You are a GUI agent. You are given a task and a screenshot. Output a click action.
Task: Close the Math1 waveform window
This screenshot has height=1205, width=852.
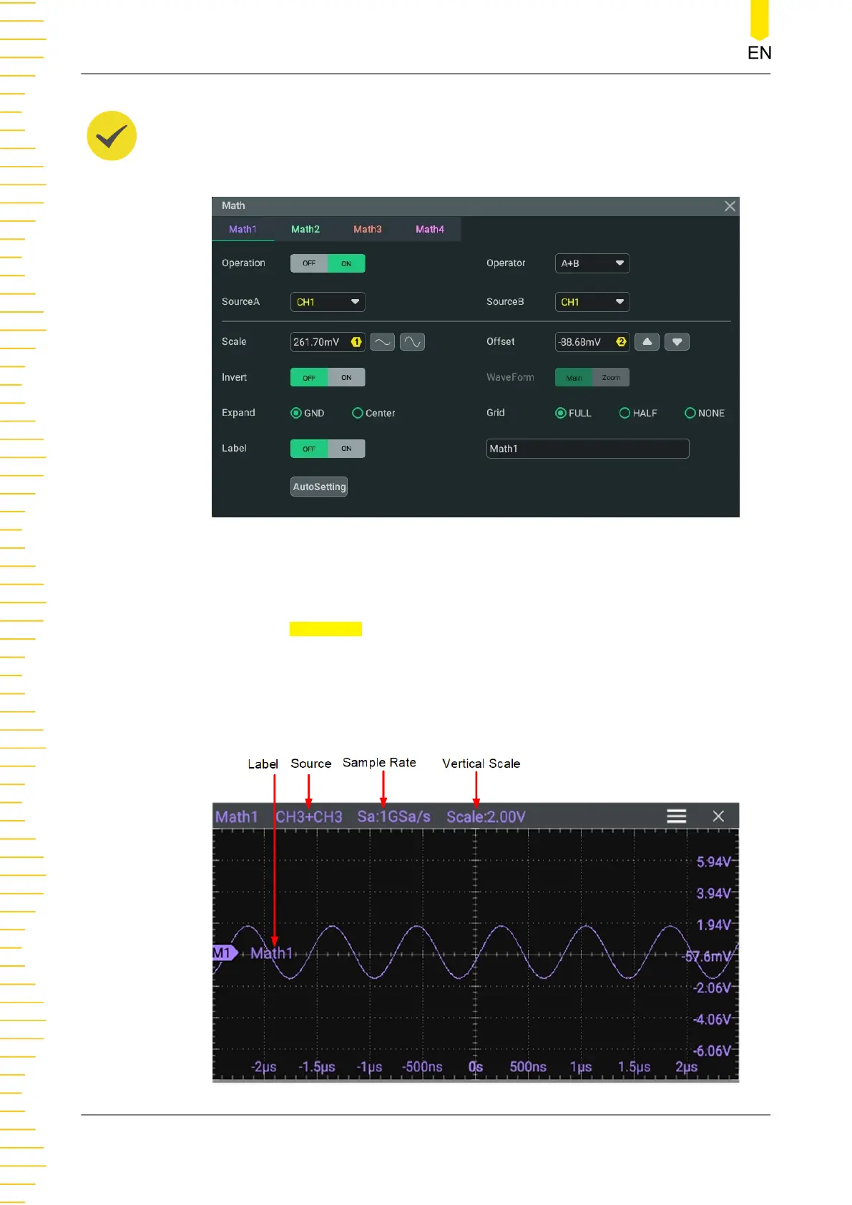pyautogui.click(x=719, y=816)
